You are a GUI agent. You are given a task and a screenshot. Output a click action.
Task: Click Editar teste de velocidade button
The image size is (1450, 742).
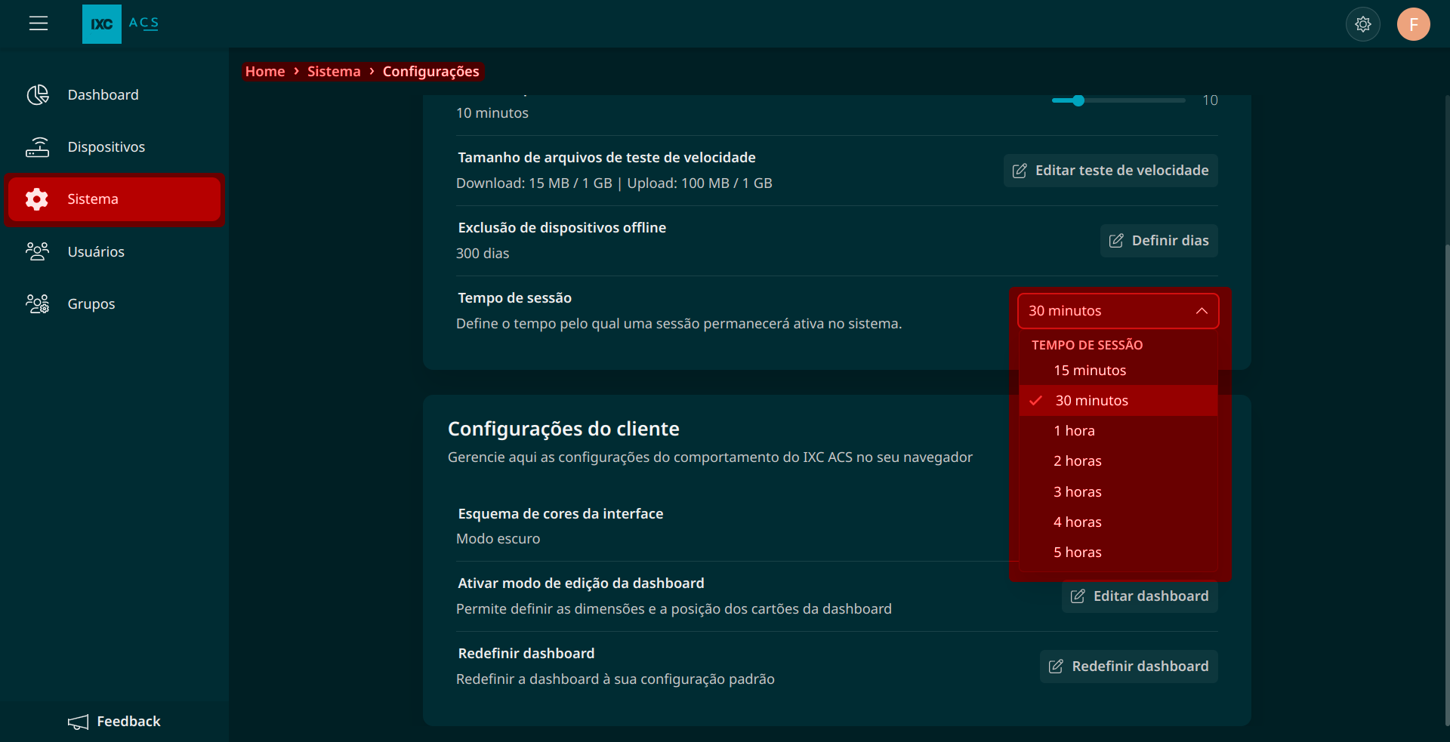click(1110, 171)
